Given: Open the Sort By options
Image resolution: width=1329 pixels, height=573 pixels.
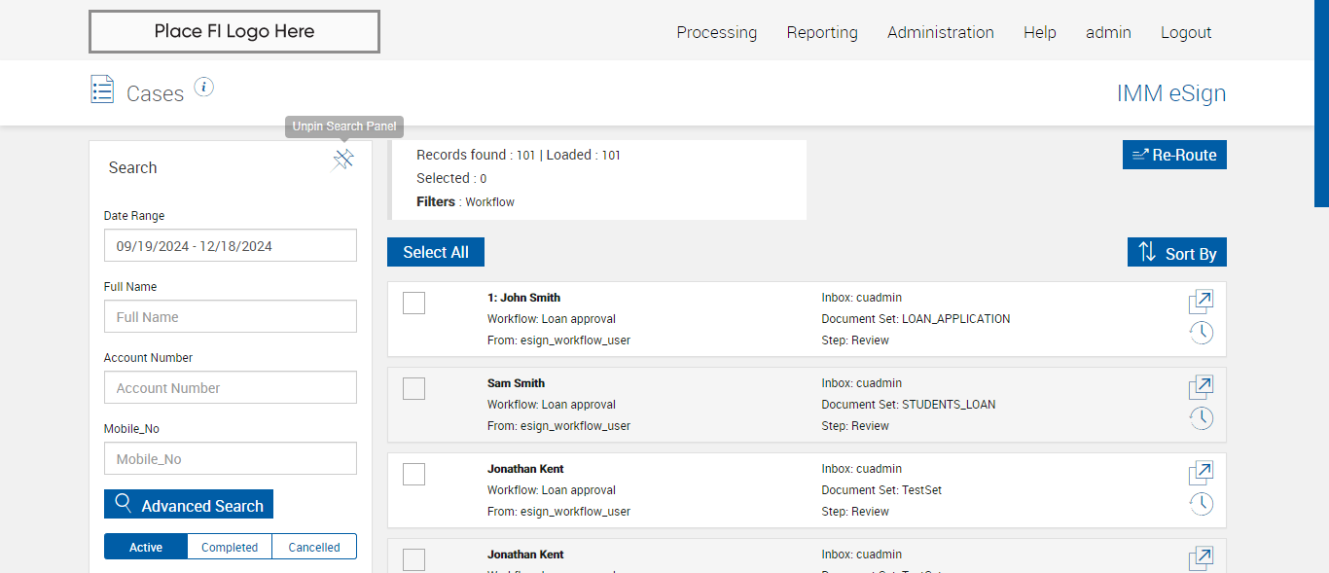Looking at the screenshot, I should pyautogui.click(x=1177, y=253).
